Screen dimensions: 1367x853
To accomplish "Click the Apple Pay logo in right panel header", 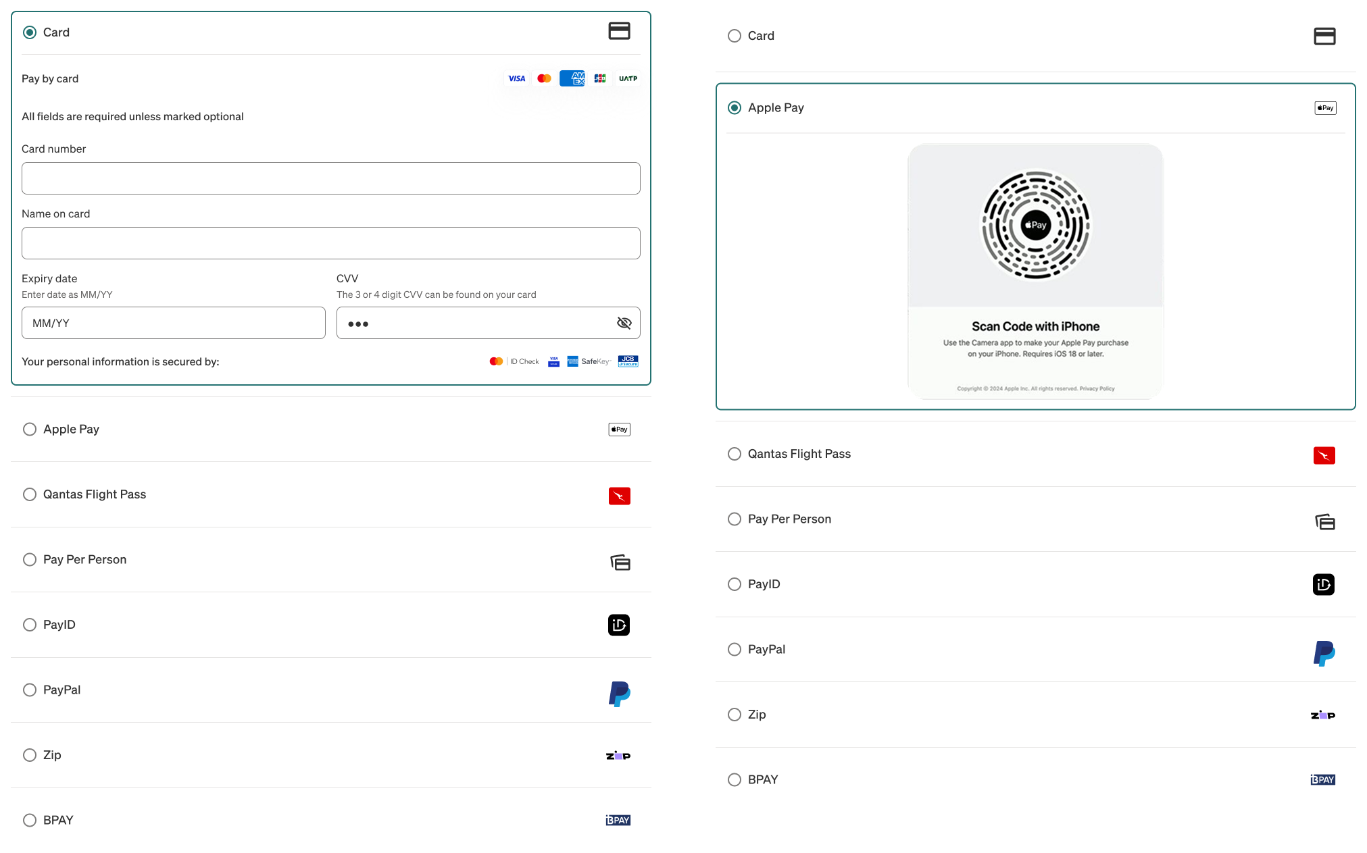I will [1325, 108].
